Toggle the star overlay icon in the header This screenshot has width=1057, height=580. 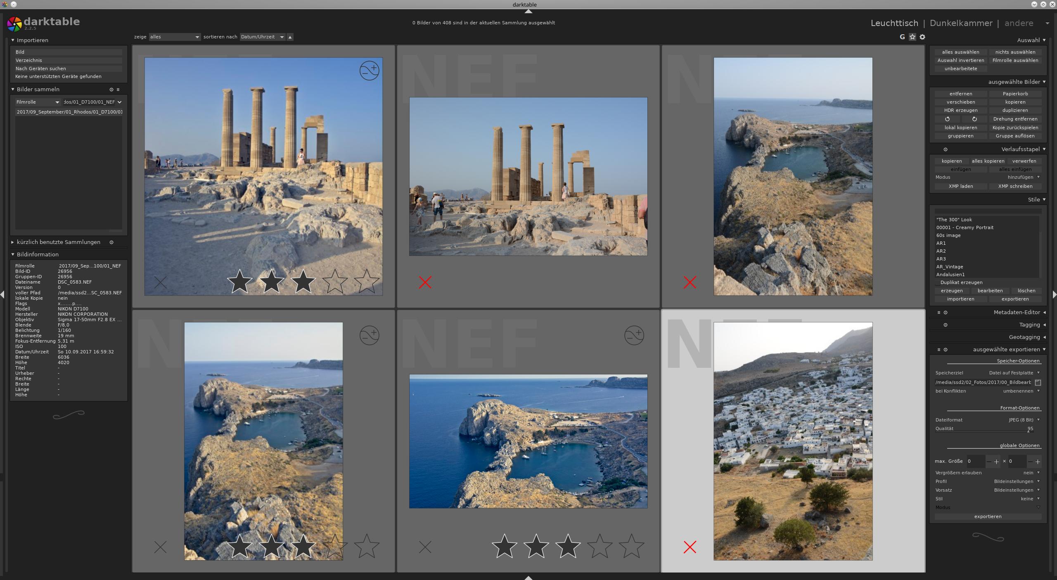912,37
